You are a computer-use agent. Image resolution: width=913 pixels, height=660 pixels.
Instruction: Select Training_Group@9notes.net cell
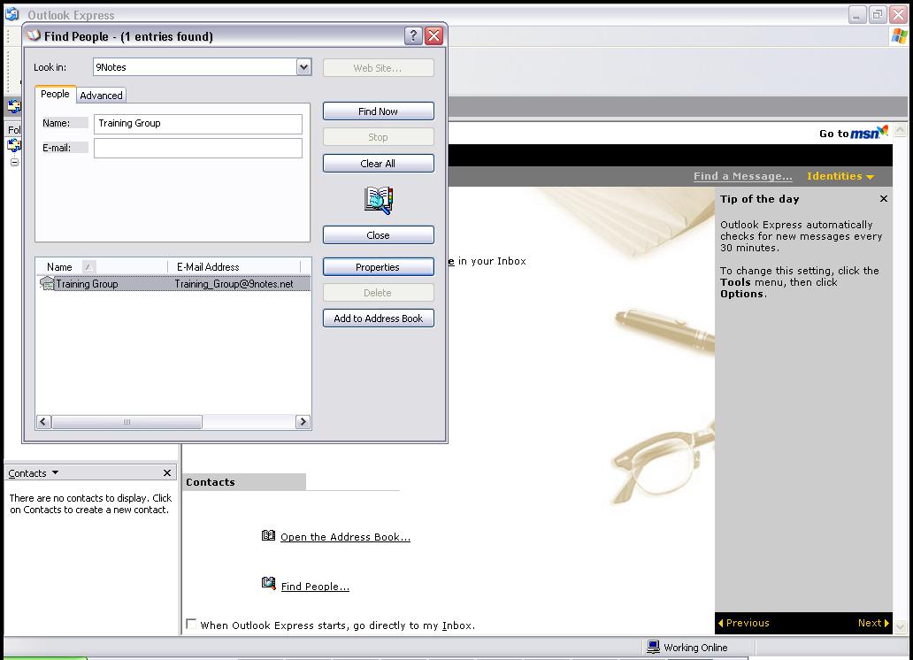(x=234, y=284)
